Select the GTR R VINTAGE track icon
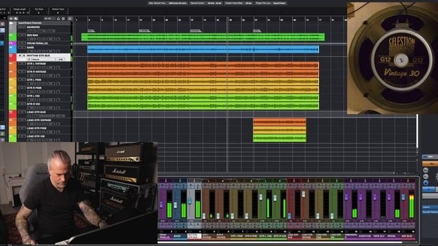This screenshot has width=438, height=246. click(x=12, y=74)
